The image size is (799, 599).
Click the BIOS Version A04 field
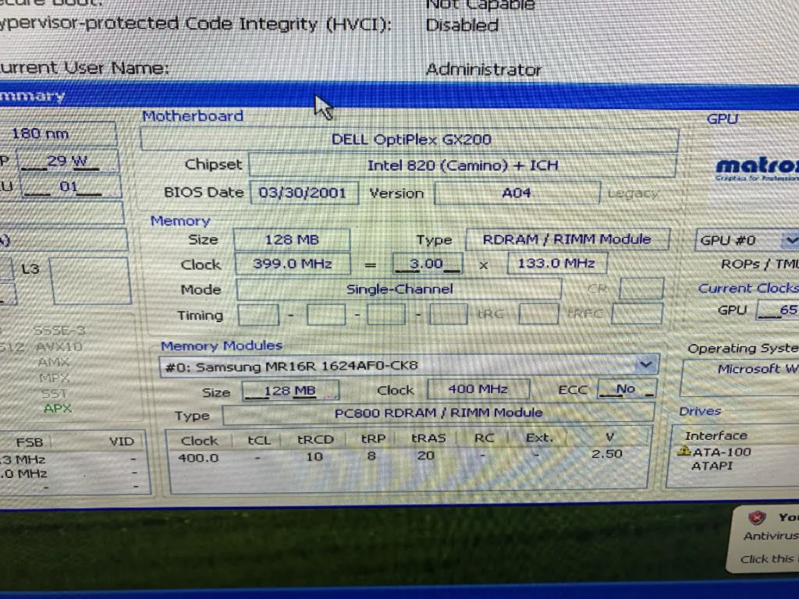pyautogui.click(x=517, y=193)
